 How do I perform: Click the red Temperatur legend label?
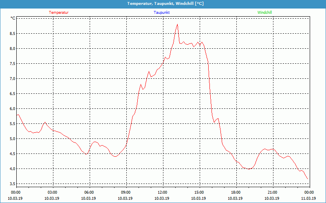pyautogui.click(x=59, y=12)
